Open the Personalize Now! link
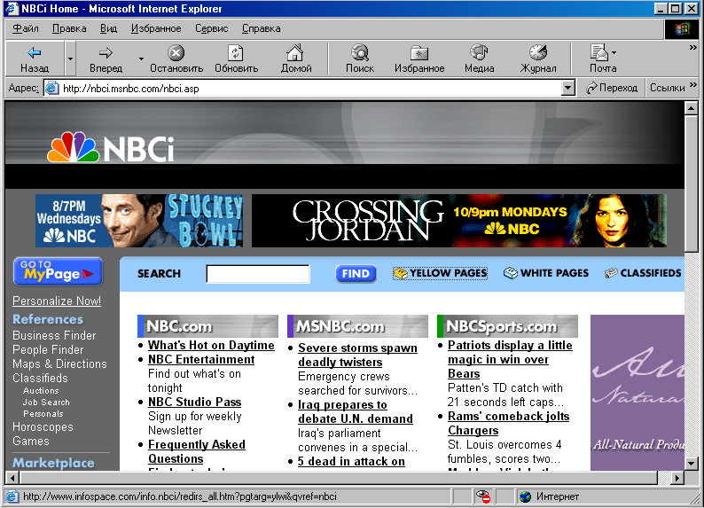Screen dimensions: 704x508 point(57,301)
